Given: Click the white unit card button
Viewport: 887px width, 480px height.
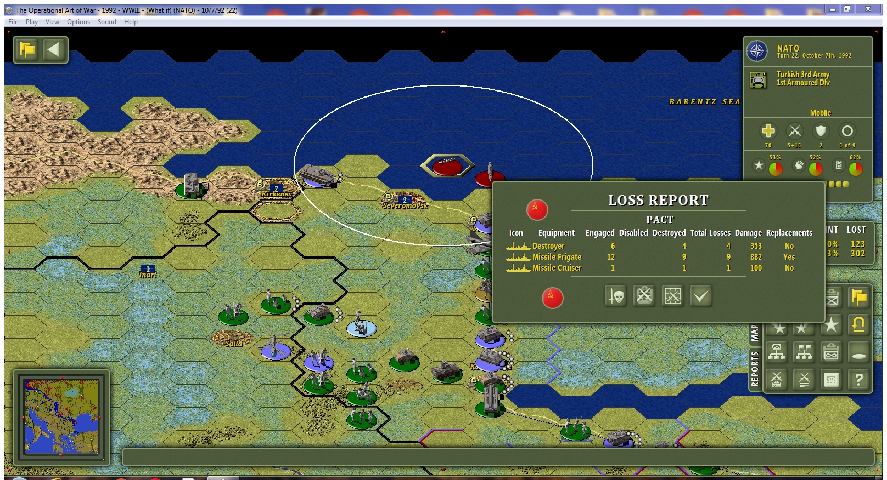Looking at the screenshot, I should (x=832, y=379).
